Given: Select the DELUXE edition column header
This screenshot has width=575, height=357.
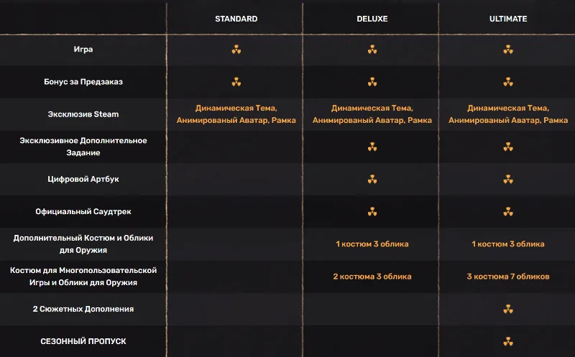Looking at the screenshot, I should click(x=372, y=19).
